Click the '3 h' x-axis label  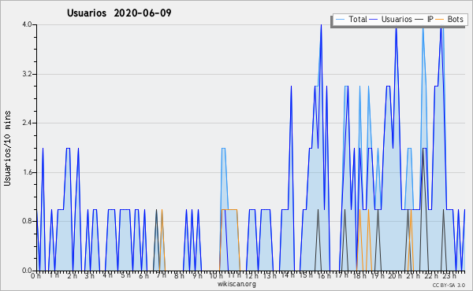[90, 275]
